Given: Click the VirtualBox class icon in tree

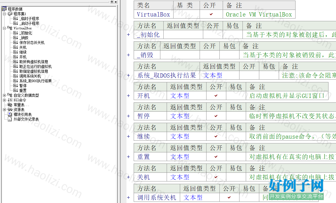Looking at the screenshot, I should click(x=10, y=28).
